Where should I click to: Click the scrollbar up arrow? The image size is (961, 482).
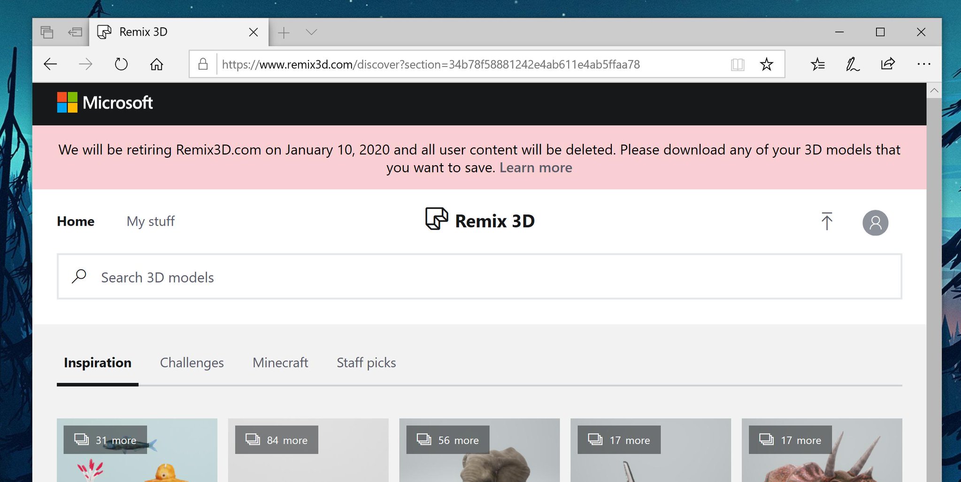[x=934, y=90]
